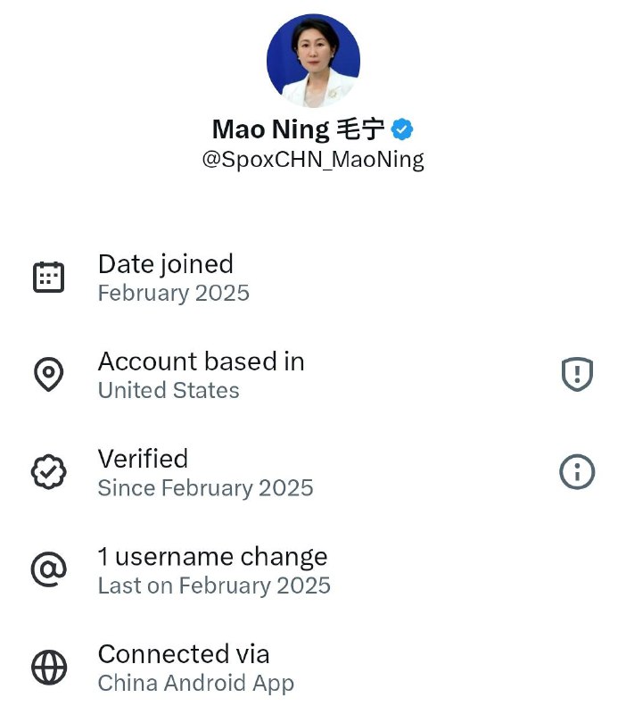This screenshot has width=626, height=714.
Task: Select the location pin icon
Action: [49, 374]
